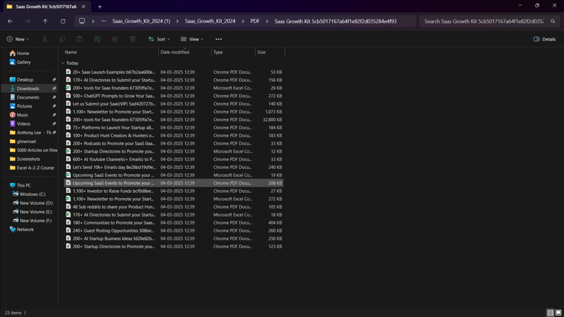Image resolution: width=564 pixels, height=317 pixels.
Task: Click the Paste clipboard icon
Action: pyautogui.click(x=80, y=39)
